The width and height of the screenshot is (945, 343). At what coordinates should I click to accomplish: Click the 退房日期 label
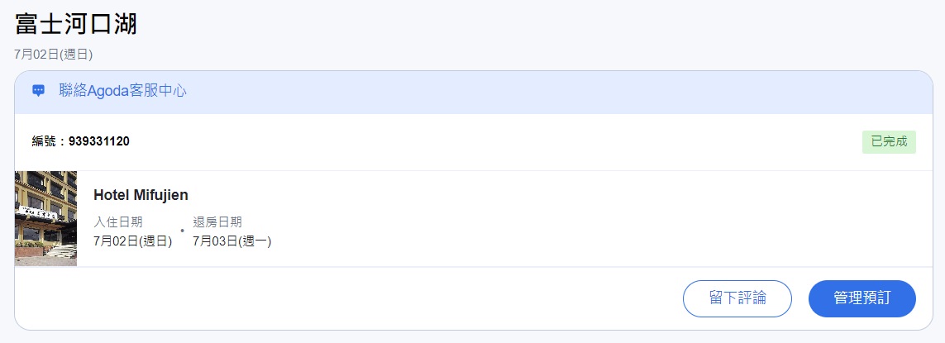[x=217, y=222]
